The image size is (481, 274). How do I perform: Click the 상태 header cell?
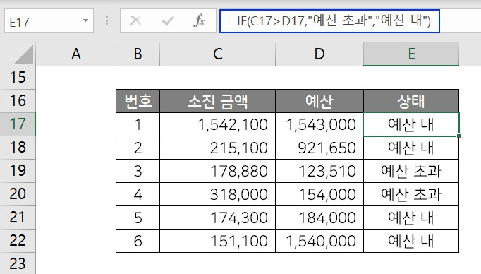pos(411,101)
